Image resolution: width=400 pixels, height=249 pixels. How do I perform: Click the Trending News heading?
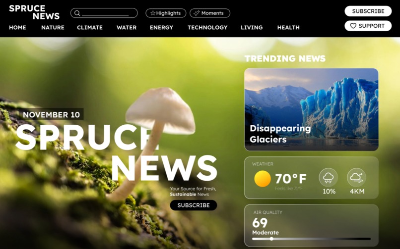(x=285, y=58)
